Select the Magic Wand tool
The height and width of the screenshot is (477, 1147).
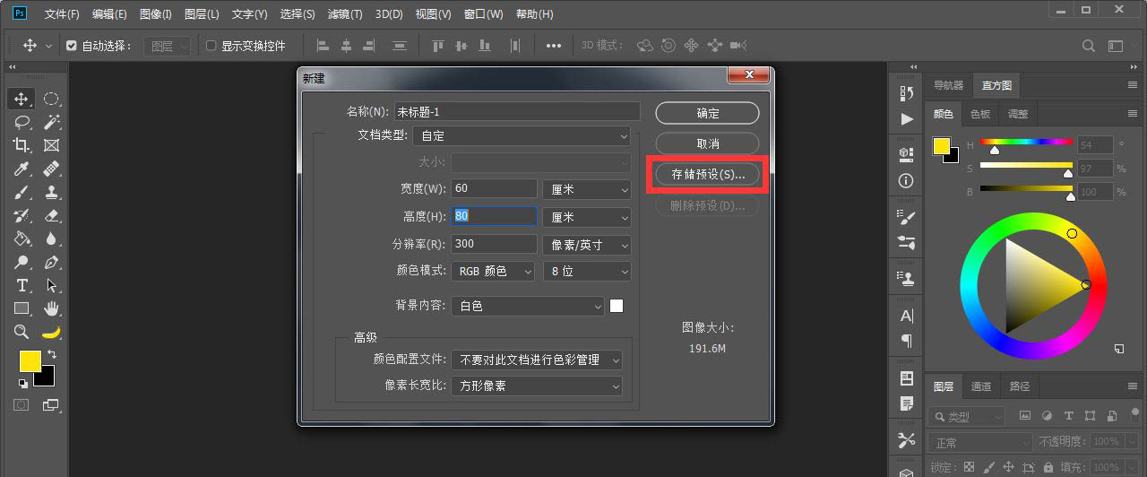click(x=51, y=122)
